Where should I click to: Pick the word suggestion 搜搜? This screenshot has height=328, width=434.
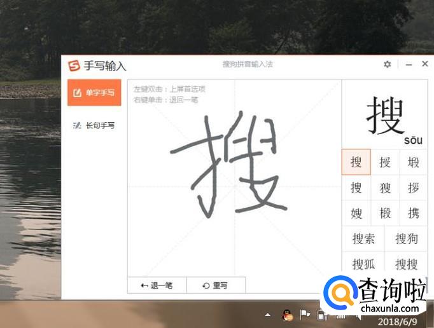pos(407,264)
